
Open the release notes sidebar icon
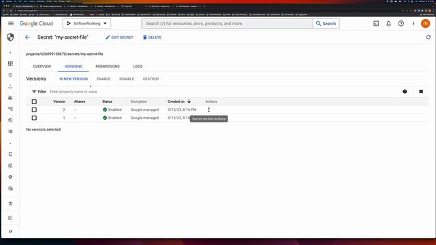pyautogui.click(x=10, y=218)
